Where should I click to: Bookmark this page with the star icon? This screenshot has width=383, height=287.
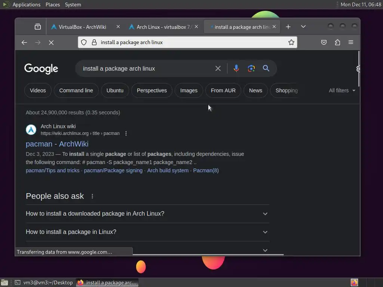tap(291, 43)
